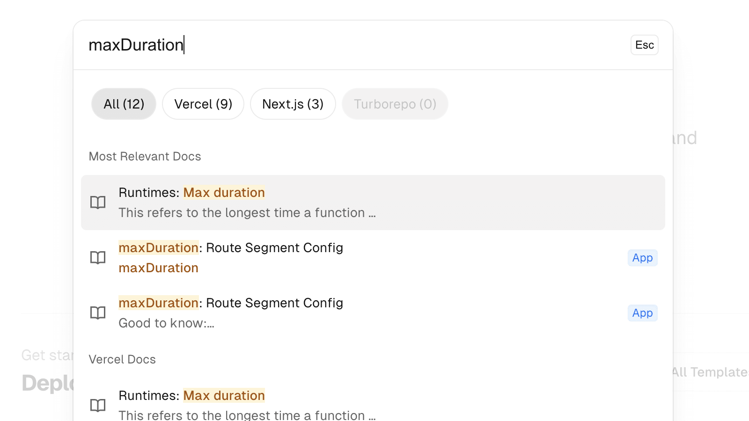Click App badge on result with maxDuration subtitle
Image resolution: width=749 pixels, height=421 pixels.
pos(642,258)
